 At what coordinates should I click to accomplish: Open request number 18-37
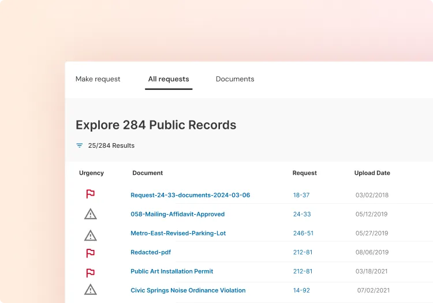[301, 195]
